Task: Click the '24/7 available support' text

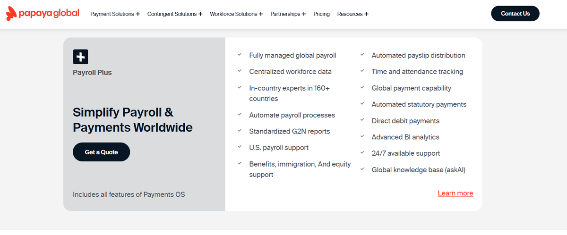Action: click(406, 153)
